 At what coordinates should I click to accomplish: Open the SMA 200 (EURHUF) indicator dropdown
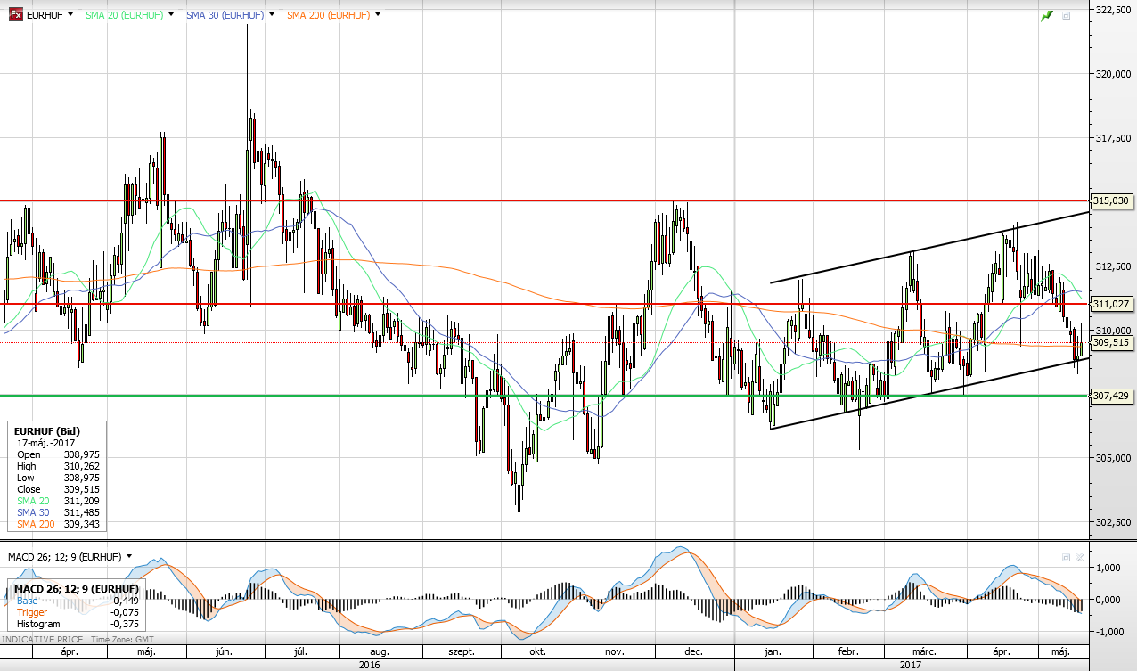pyautogui.click(x=379, y=15)
